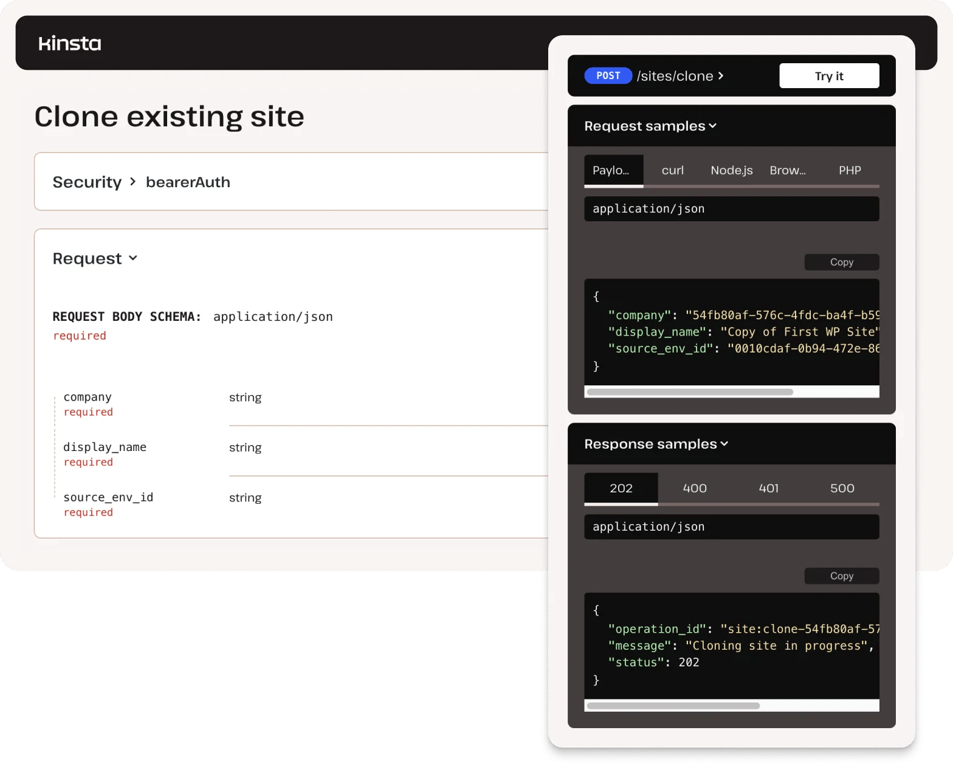953x778 pixels.
Task: Click the "status" key in response JSON
Action: pos(636,663)
